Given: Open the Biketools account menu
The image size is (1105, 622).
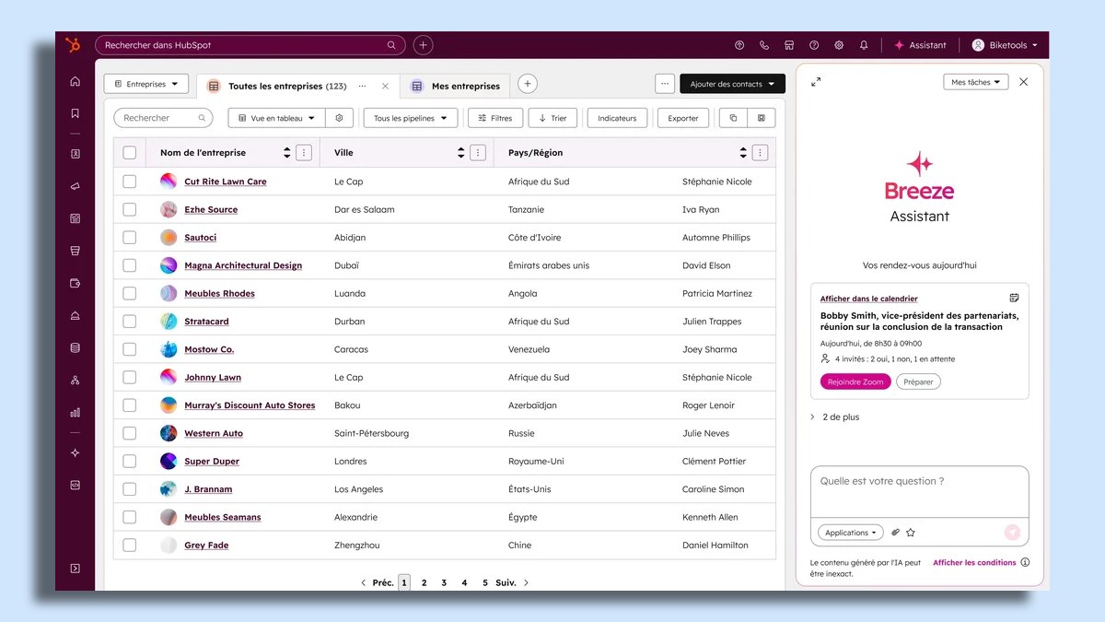Looking at the screenshot, I should (1005, 45).
